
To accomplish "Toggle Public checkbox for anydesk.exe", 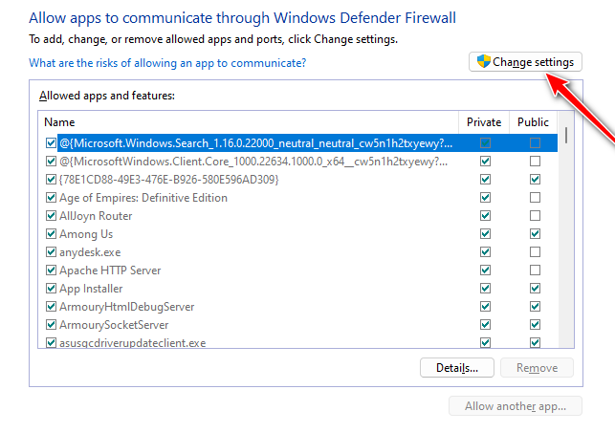I will point(535,252).
